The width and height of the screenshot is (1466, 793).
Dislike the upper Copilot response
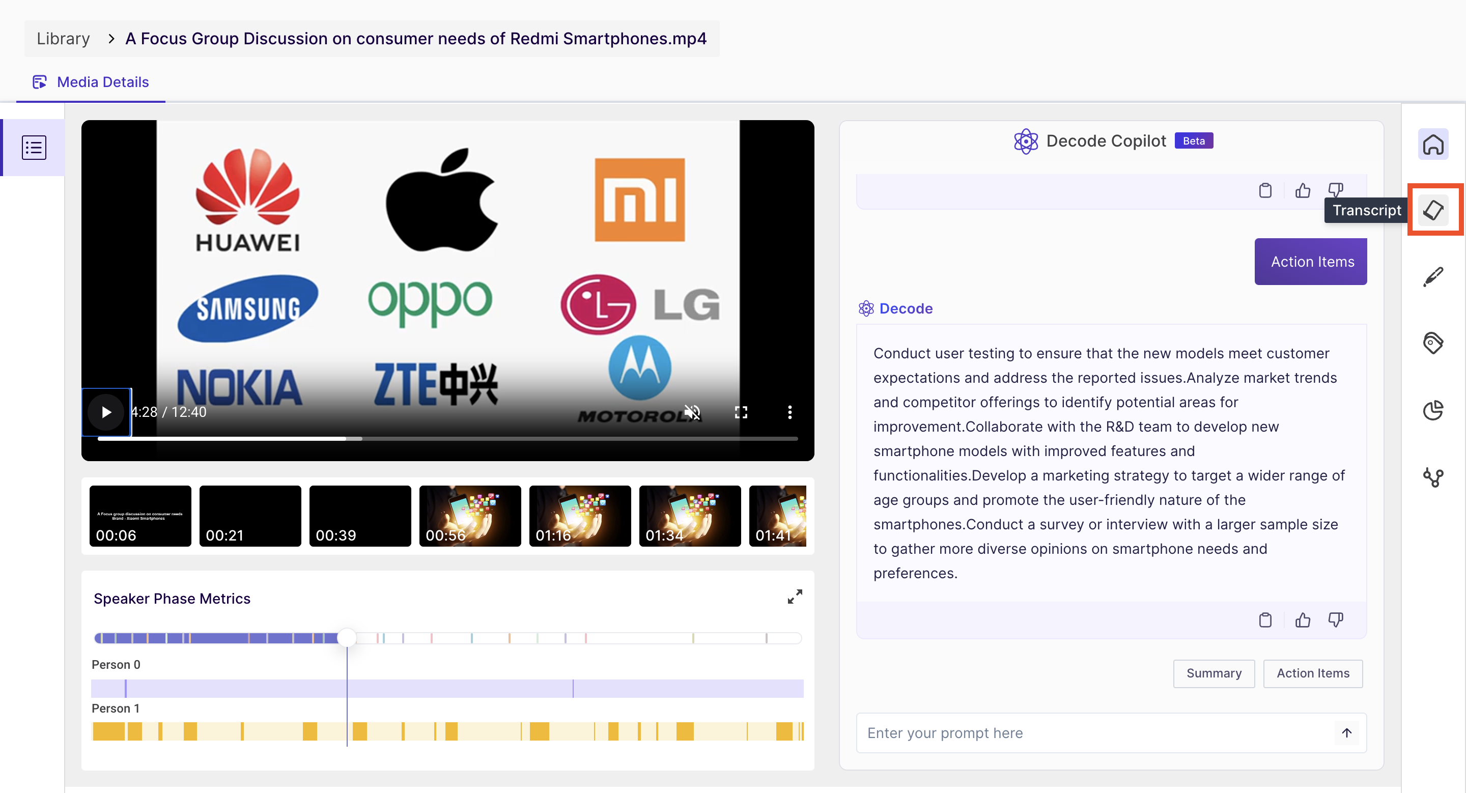pos(1335,189)
